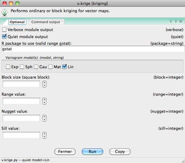Enable the Sph variogram model
Viewport: 185px width, 163px height.
point(22,67)
